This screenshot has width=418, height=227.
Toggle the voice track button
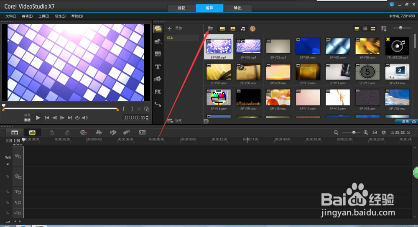click(18, 203)
